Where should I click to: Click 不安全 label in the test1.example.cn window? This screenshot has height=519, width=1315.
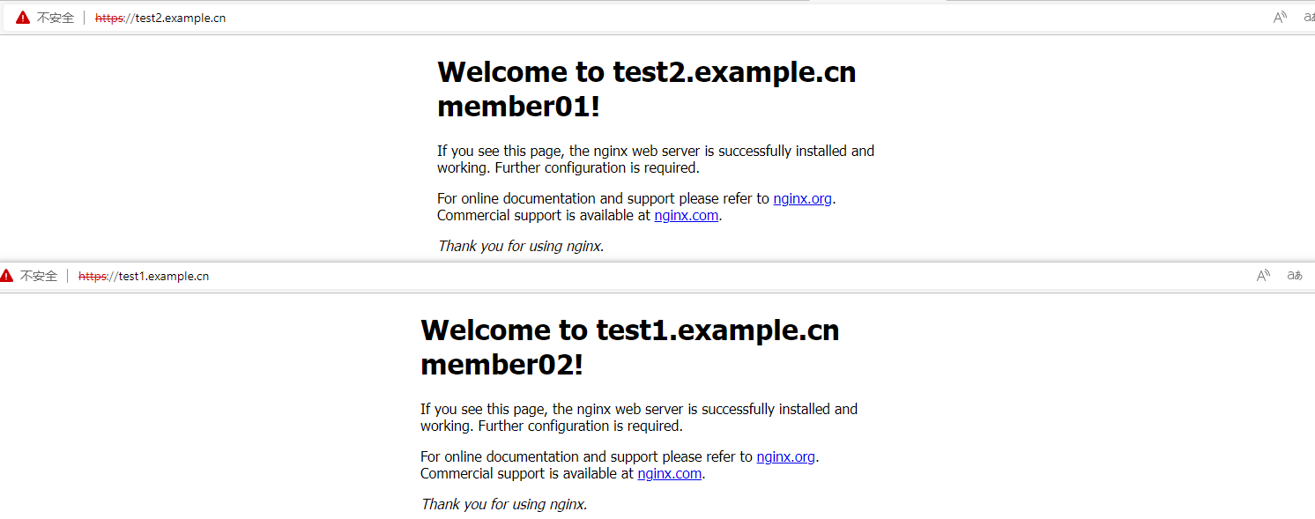click(x=39, y=276)
